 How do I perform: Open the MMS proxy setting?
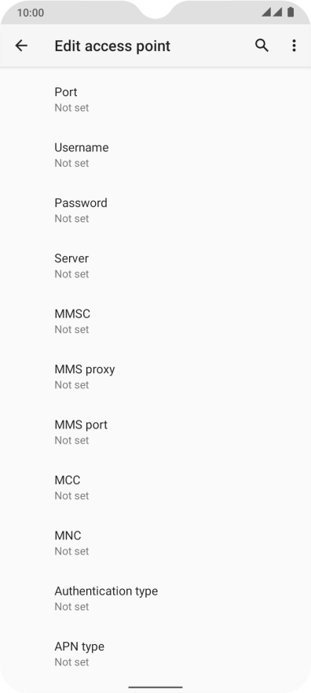pos(155,377)
